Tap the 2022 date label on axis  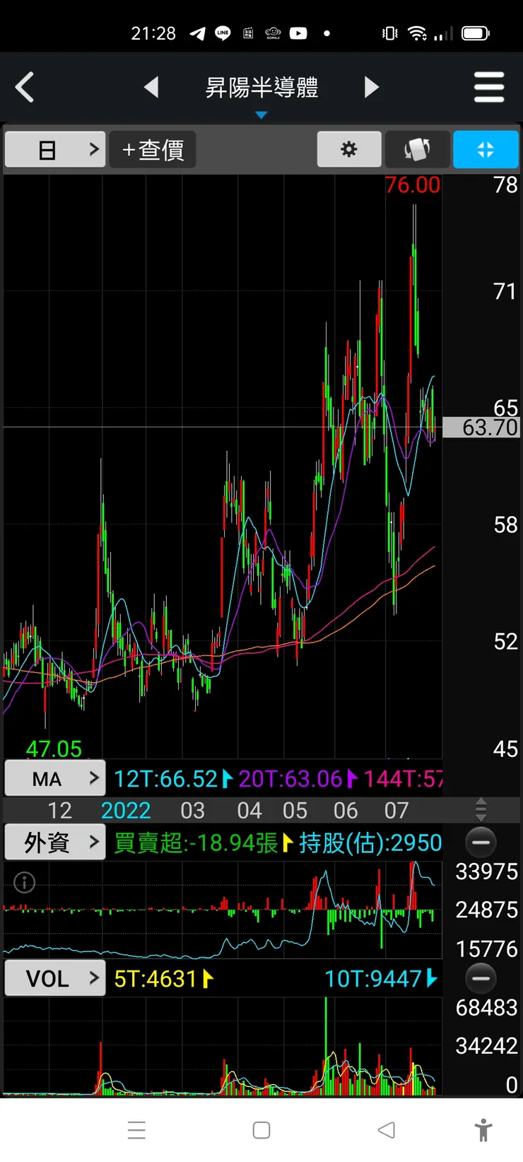126,810
